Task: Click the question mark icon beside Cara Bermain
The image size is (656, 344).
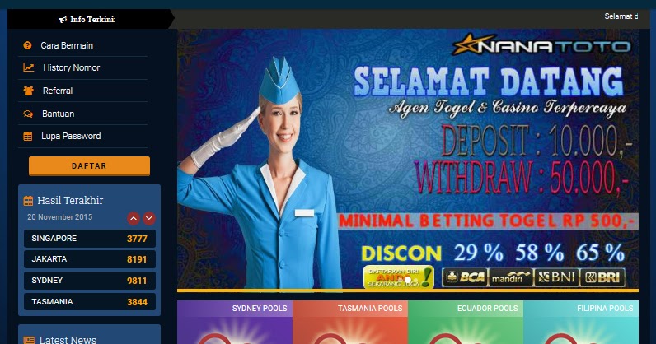Action: pos(27,45)
